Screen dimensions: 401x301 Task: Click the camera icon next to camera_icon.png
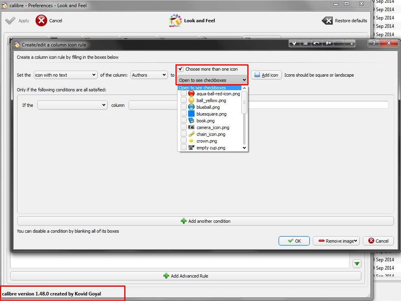(x=191, y=127)
